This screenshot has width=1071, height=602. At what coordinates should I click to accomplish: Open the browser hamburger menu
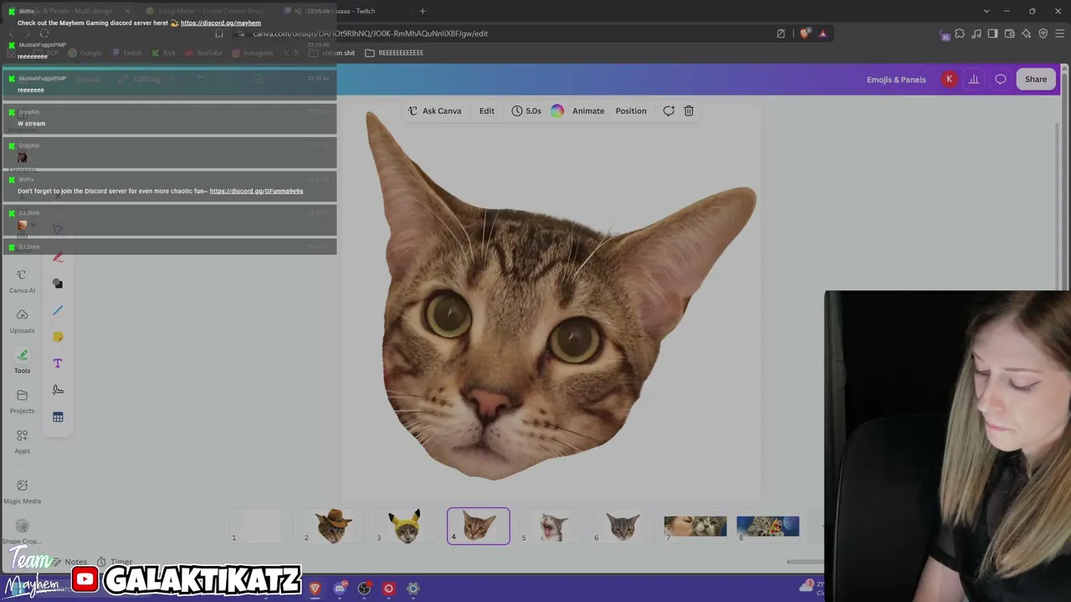1060,33
